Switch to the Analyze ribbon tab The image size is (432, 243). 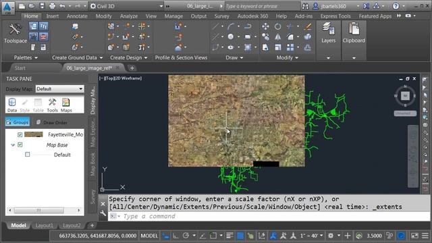point(129,16)
